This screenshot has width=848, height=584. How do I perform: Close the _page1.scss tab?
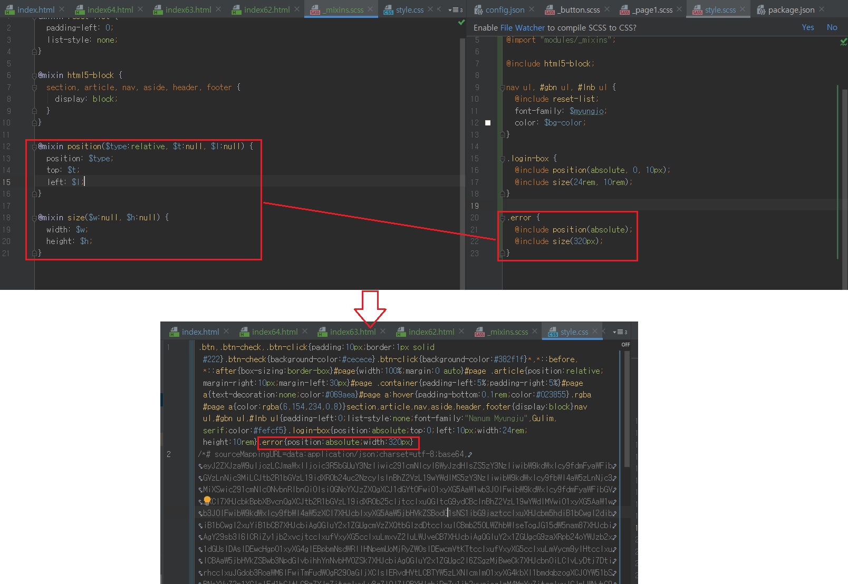[x=679, y=9]
